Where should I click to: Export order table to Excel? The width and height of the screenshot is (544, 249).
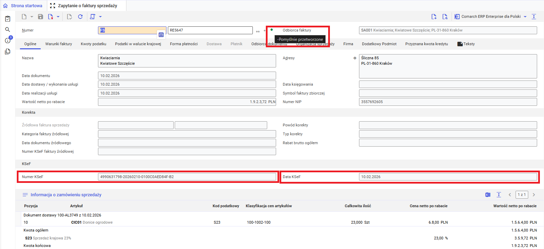point(488,195)
